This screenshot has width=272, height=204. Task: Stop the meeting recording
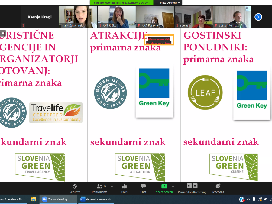pos(195,186)
